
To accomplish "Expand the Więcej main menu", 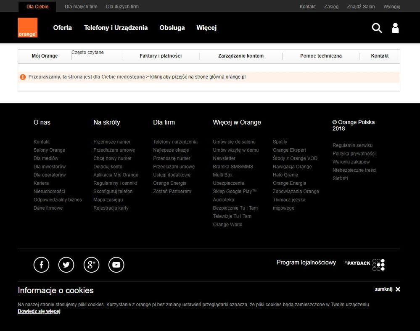I will tap(206, 28).
